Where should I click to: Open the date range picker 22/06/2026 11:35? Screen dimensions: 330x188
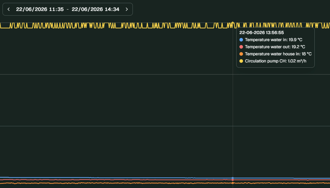pyautogui.click(x=40, y=9)
